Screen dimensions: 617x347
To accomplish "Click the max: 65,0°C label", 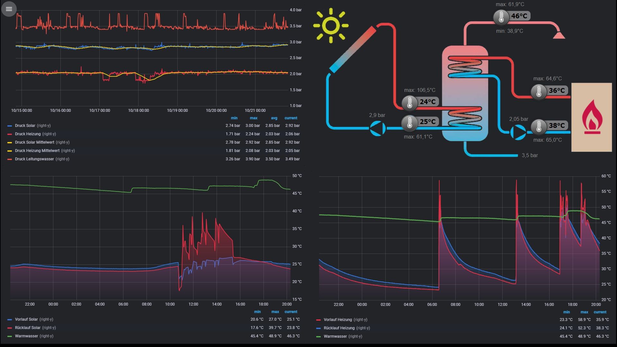I will (x=548, y=140).
